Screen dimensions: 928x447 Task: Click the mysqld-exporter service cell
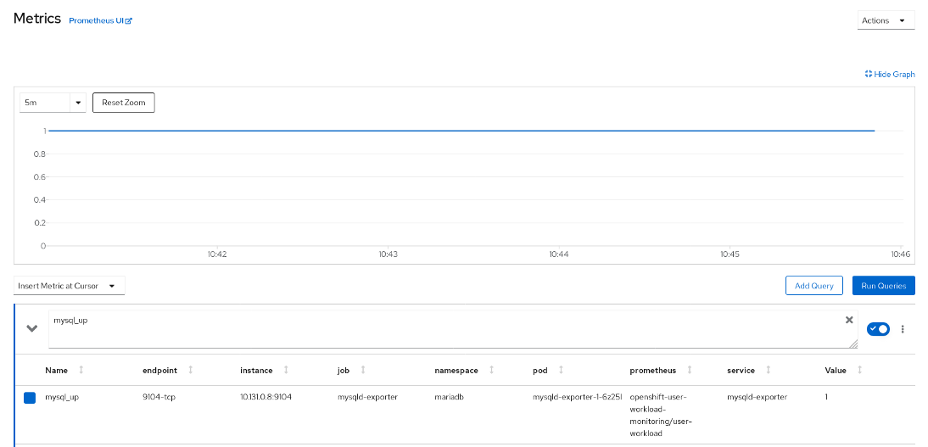[x=757, y=397]
